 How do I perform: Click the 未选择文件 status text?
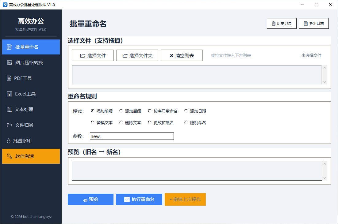[311, 55]
